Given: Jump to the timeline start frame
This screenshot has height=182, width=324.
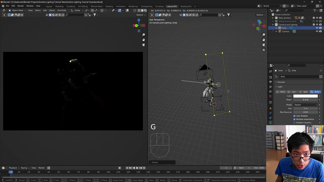Looking at the screenshot, I should (127, 168).
